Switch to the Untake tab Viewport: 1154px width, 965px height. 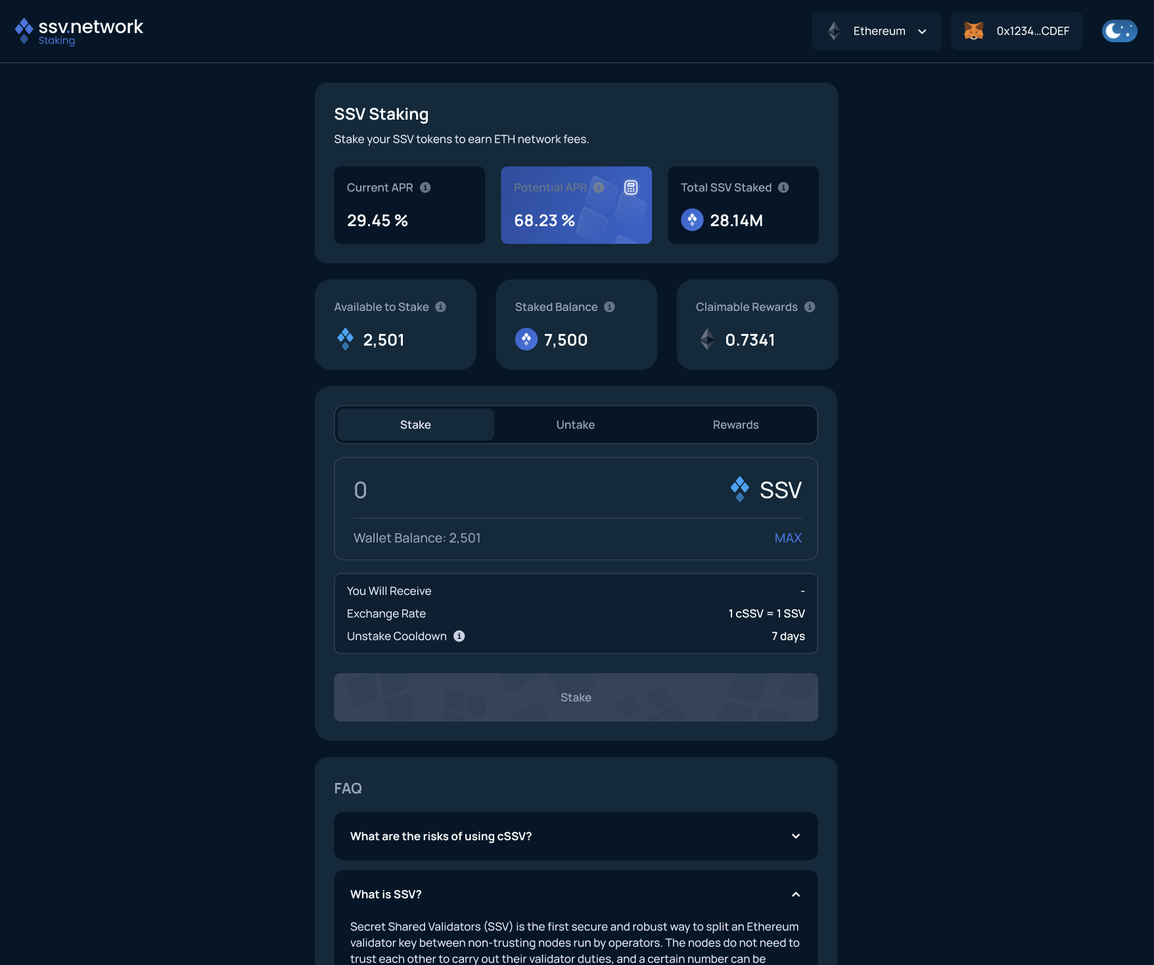click(x=576, y=425)
